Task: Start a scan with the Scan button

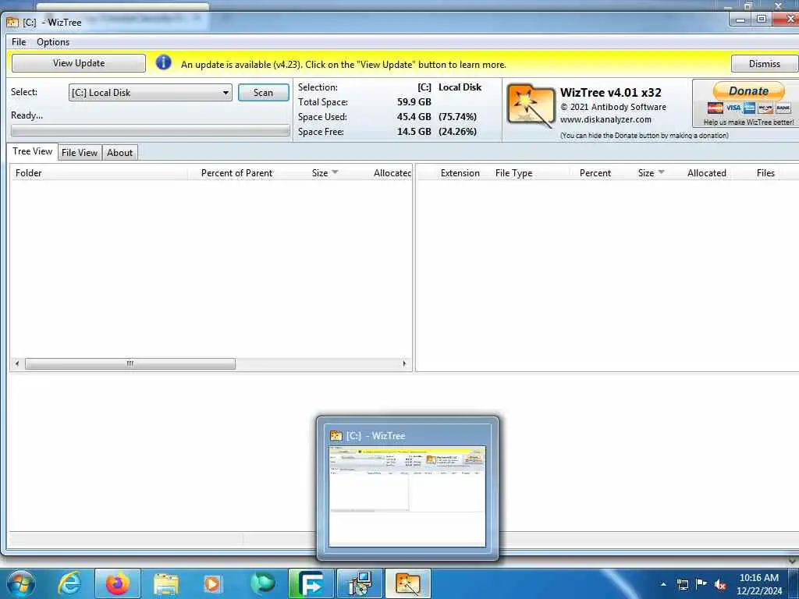Action: tap(263, 93)
